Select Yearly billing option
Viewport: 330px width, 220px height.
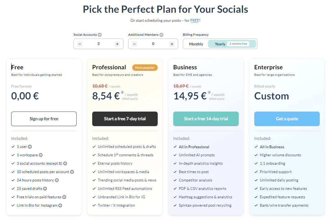pyautogui.click(x=232, y=44)
